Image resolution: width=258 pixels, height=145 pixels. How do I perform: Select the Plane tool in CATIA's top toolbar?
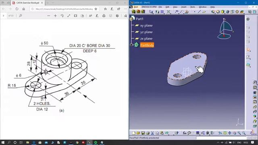point(204,12)
